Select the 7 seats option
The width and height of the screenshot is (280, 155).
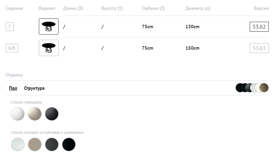[10, 27]
